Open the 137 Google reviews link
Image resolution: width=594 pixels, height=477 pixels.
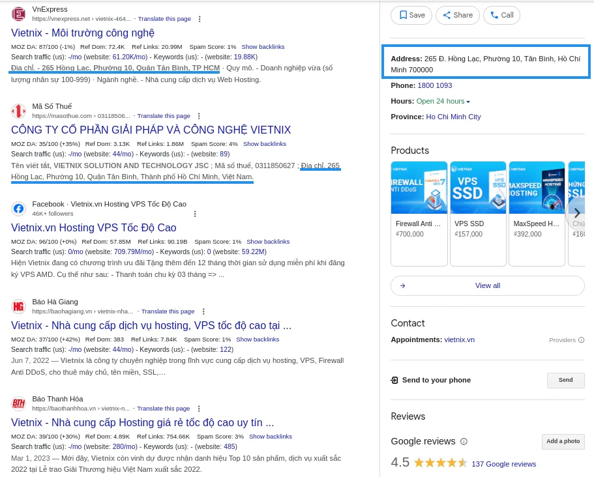click(503, 464)
